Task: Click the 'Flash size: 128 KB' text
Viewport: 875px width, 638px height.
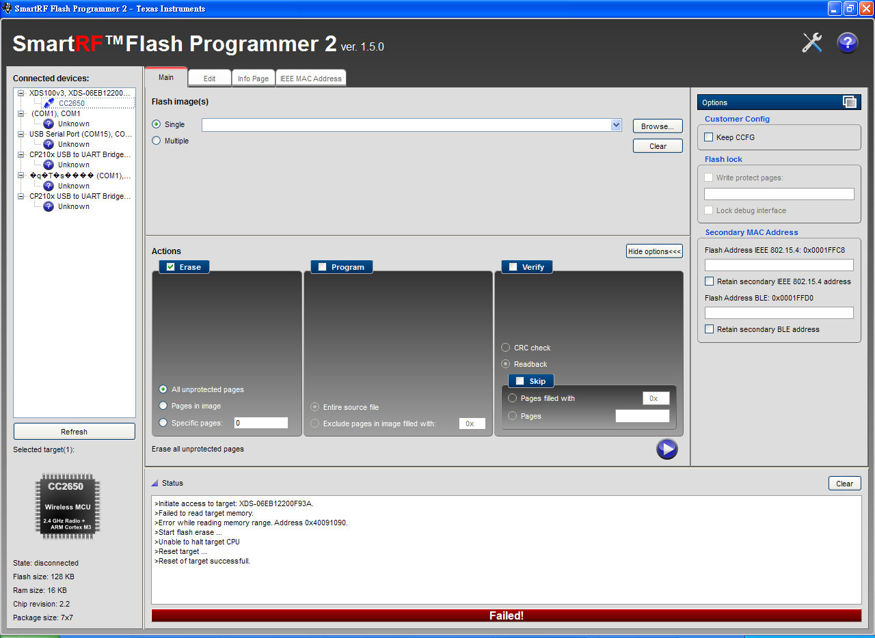Action: [x=44, y=577]
